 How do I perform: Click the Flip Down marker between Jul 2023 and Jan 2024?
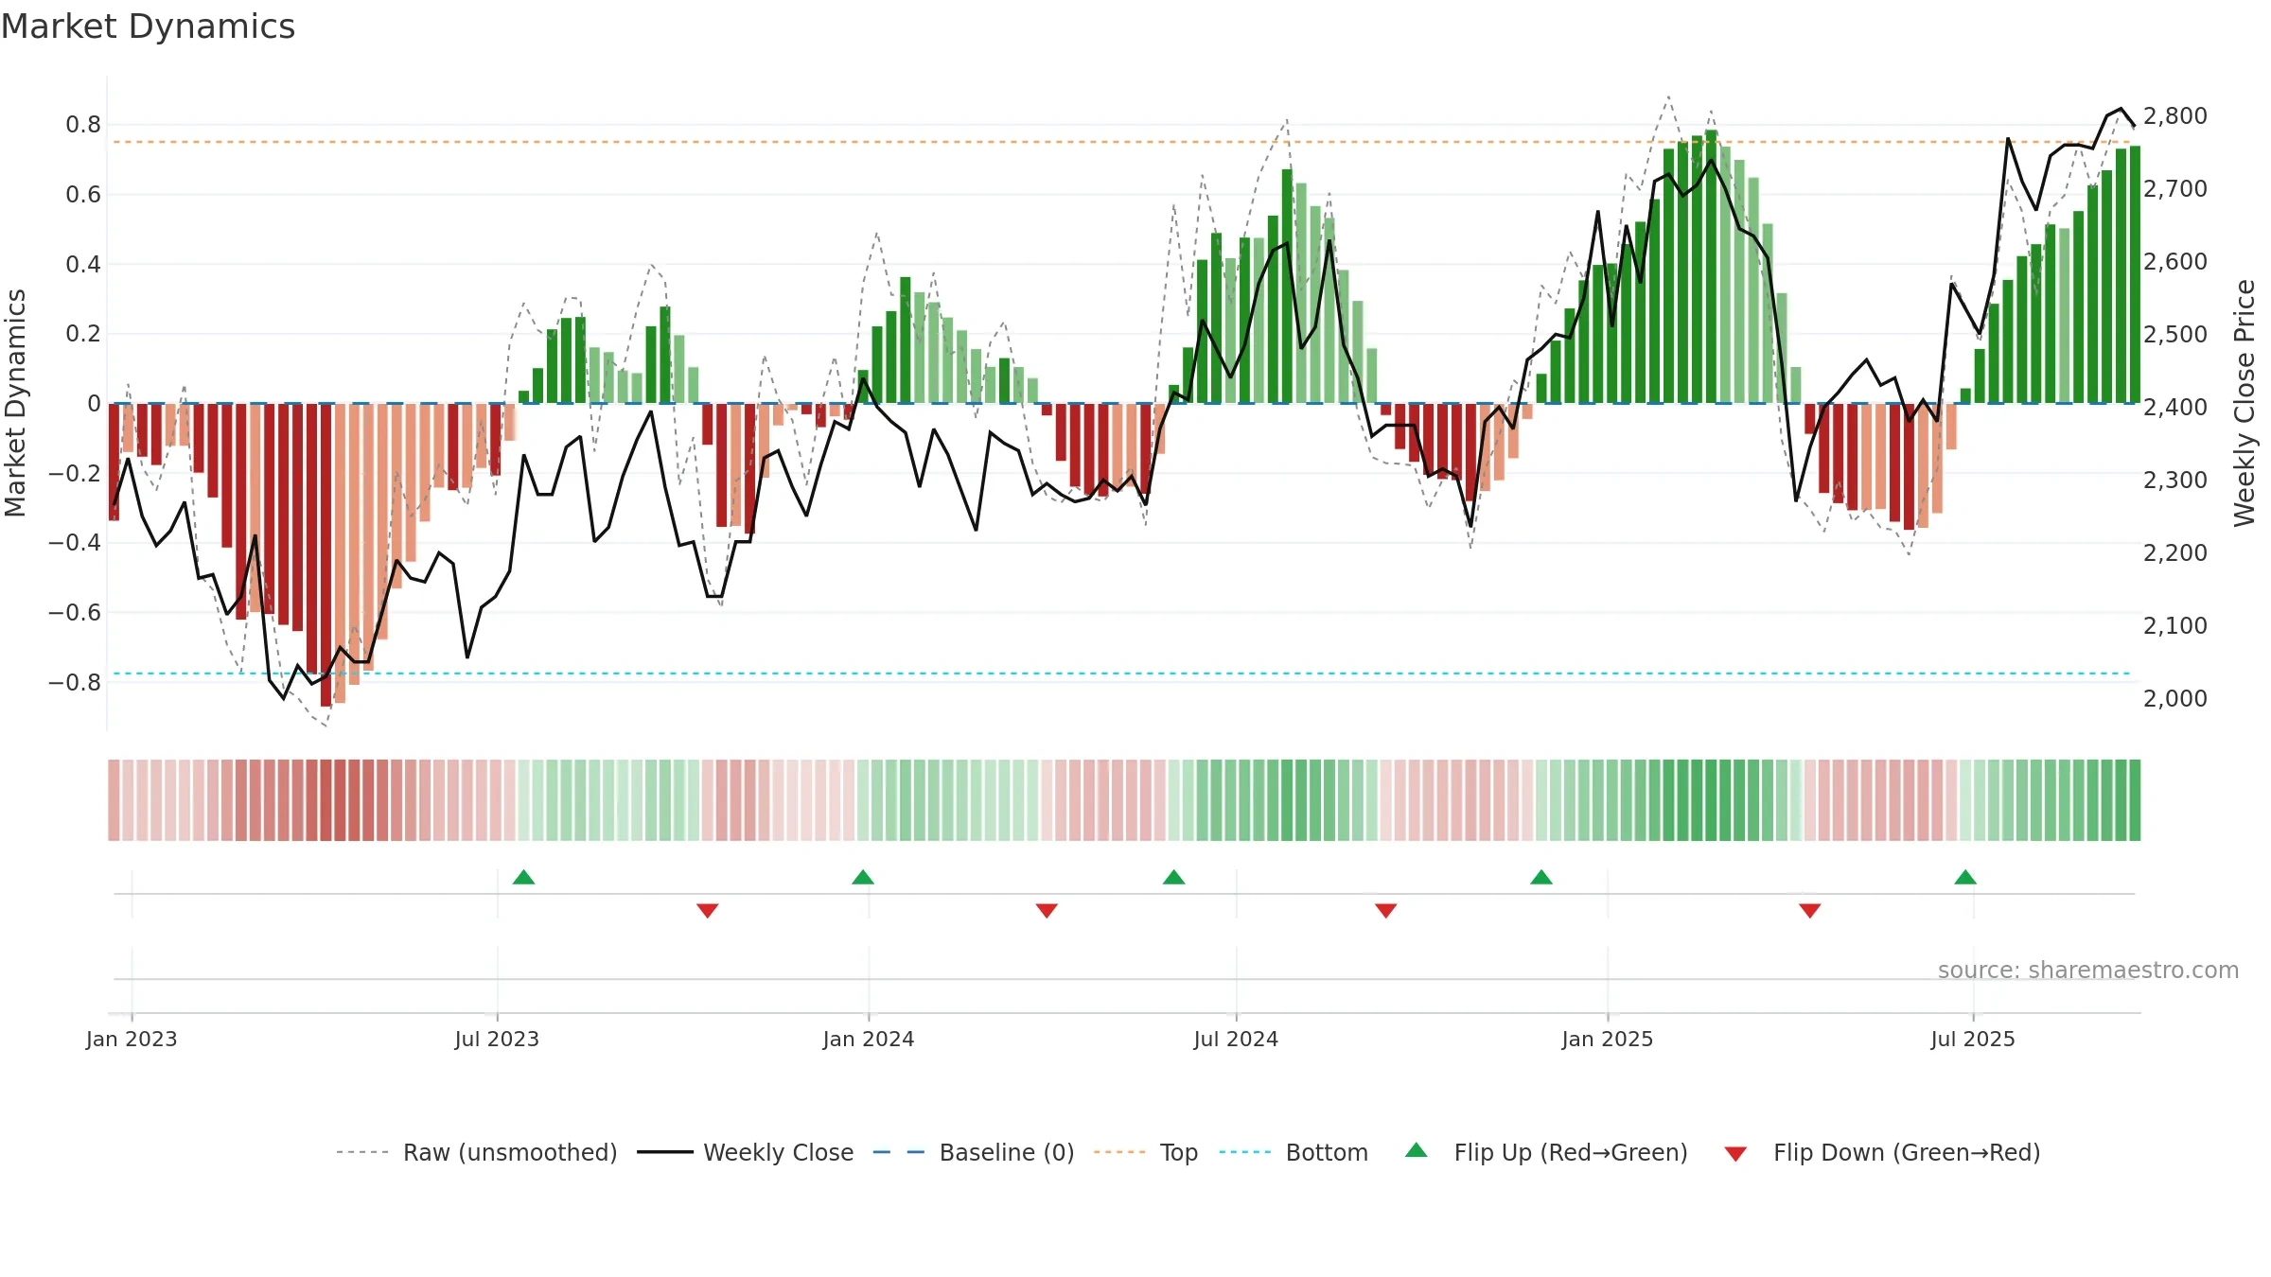708,910
